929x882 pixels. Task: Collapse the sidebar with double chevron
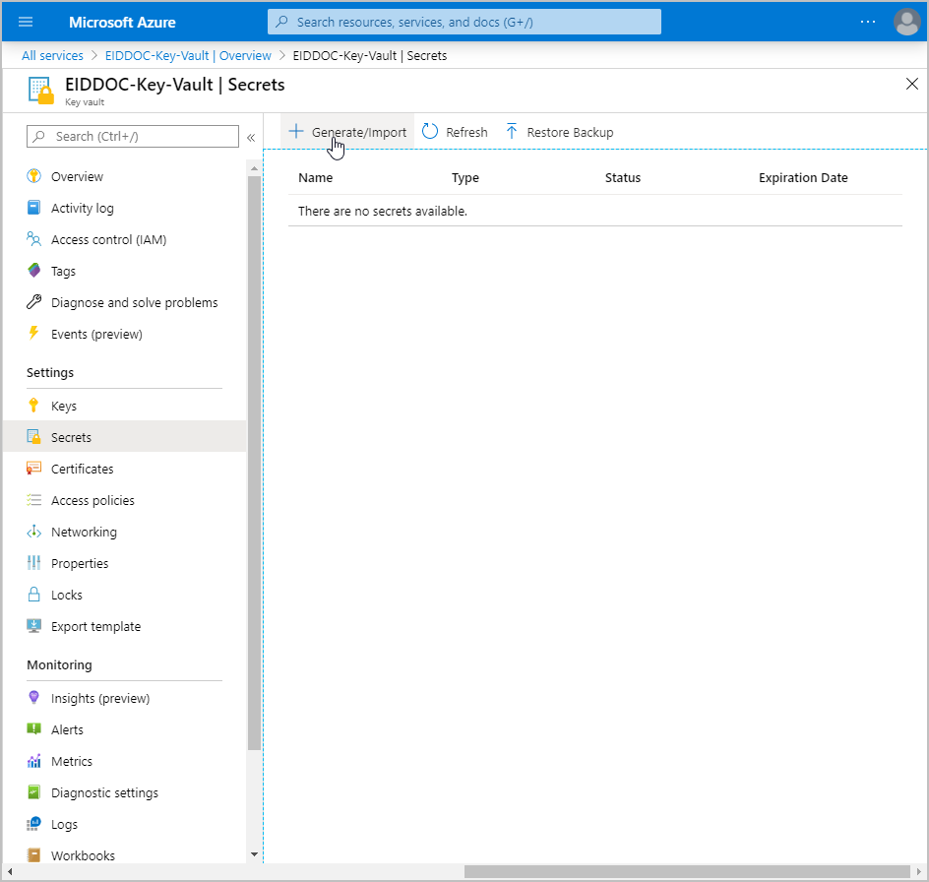click(x=251, y=137)
